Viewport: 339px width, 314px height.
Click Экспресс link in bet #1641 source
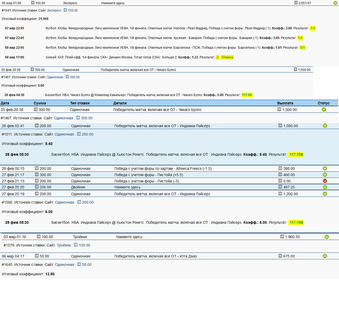click(x=54, y=10)
